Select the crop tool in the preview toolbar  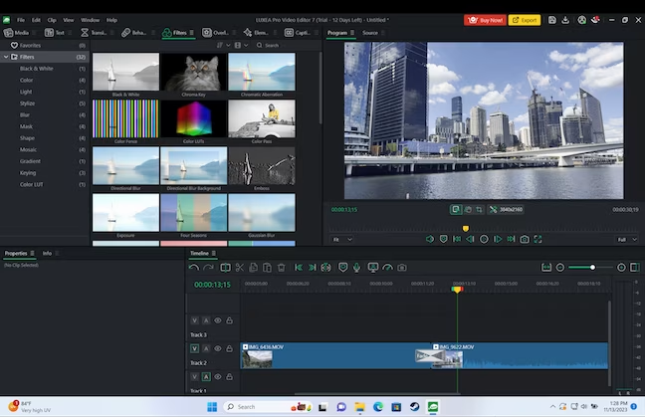(x=480, y=210)
